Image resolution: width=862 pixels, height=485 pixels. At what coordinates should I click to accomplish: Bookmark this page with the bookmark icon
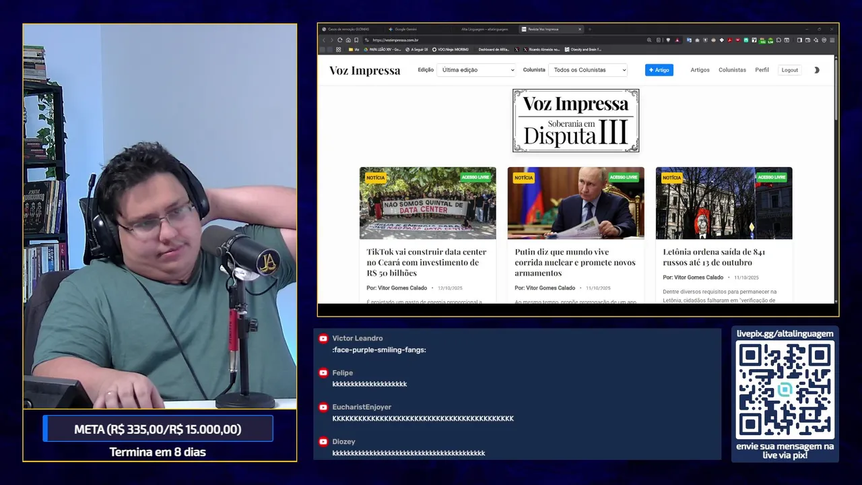tap(356, 40)
